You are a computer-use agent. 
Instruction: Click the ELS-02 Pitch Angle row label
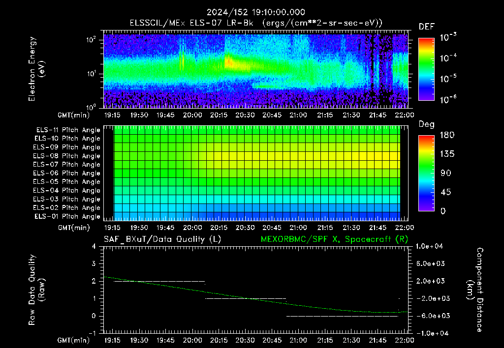(x=67, y=208)
